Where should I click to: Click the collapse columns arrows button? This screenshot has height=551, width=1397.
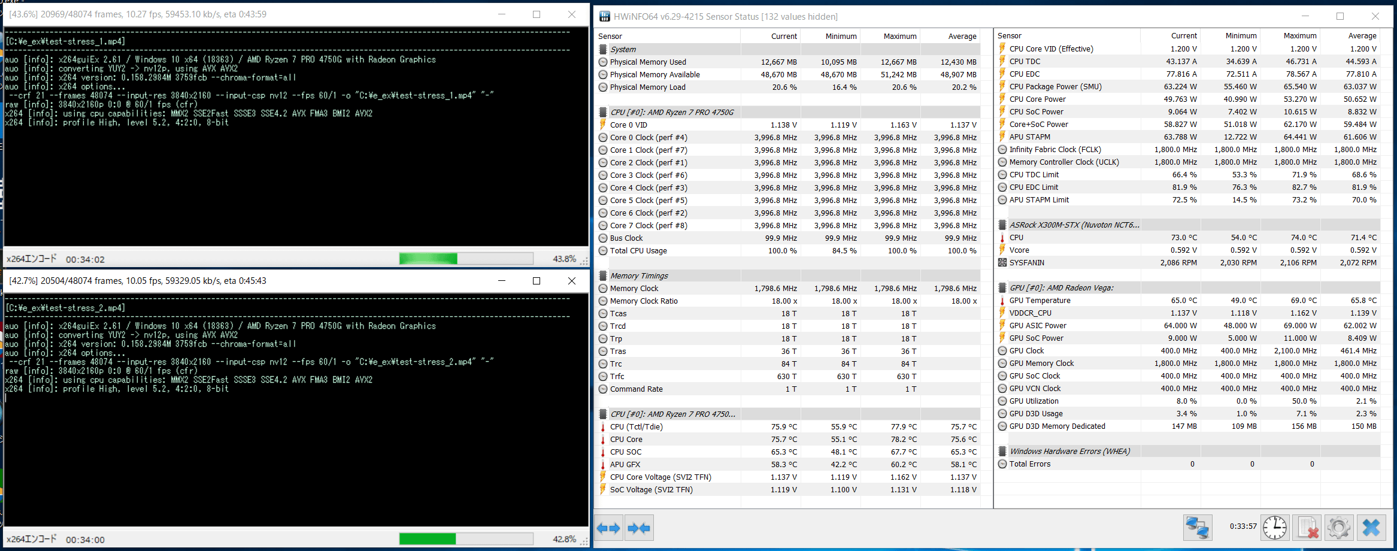coord(639,528)
